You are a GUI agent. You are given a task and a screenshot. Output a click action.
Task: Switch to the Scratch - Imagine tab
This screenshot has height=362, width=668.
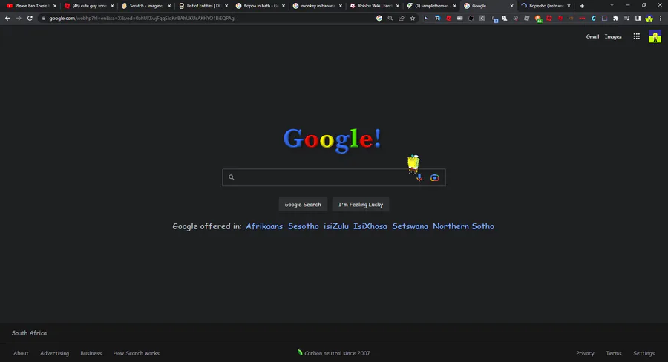tap(146, 6)
